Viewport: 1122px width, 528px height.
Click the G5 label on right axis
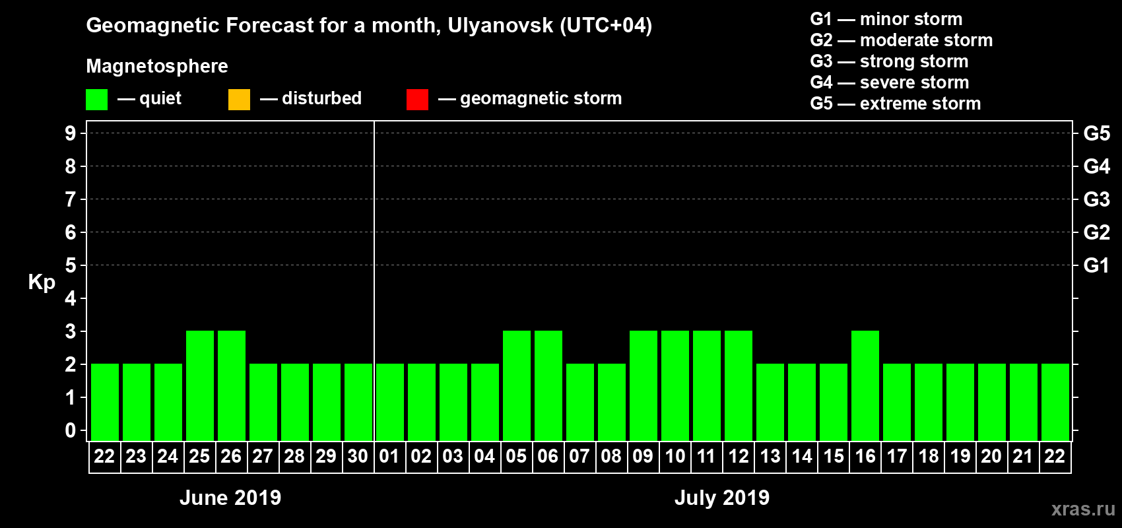click(1097, 133)
